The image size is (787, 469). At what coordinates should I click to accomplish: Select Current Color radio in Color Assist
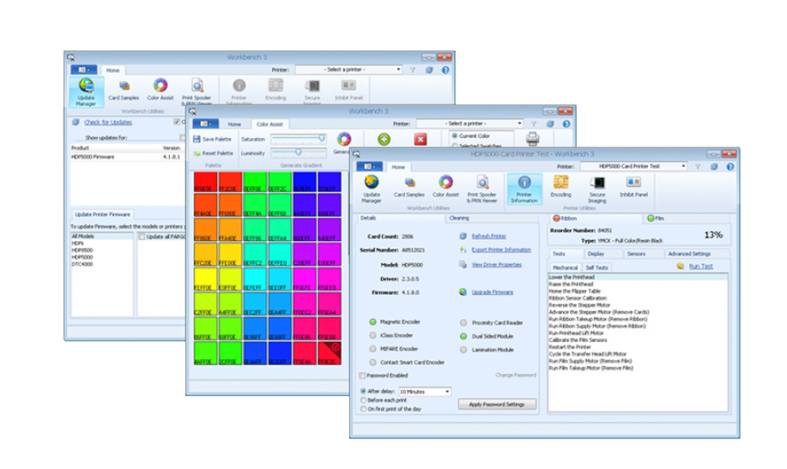tap(455, 136)
